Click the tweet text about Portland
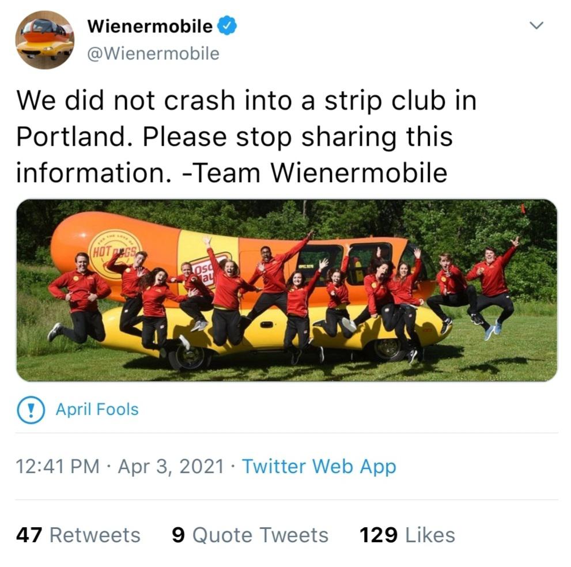 247,136
